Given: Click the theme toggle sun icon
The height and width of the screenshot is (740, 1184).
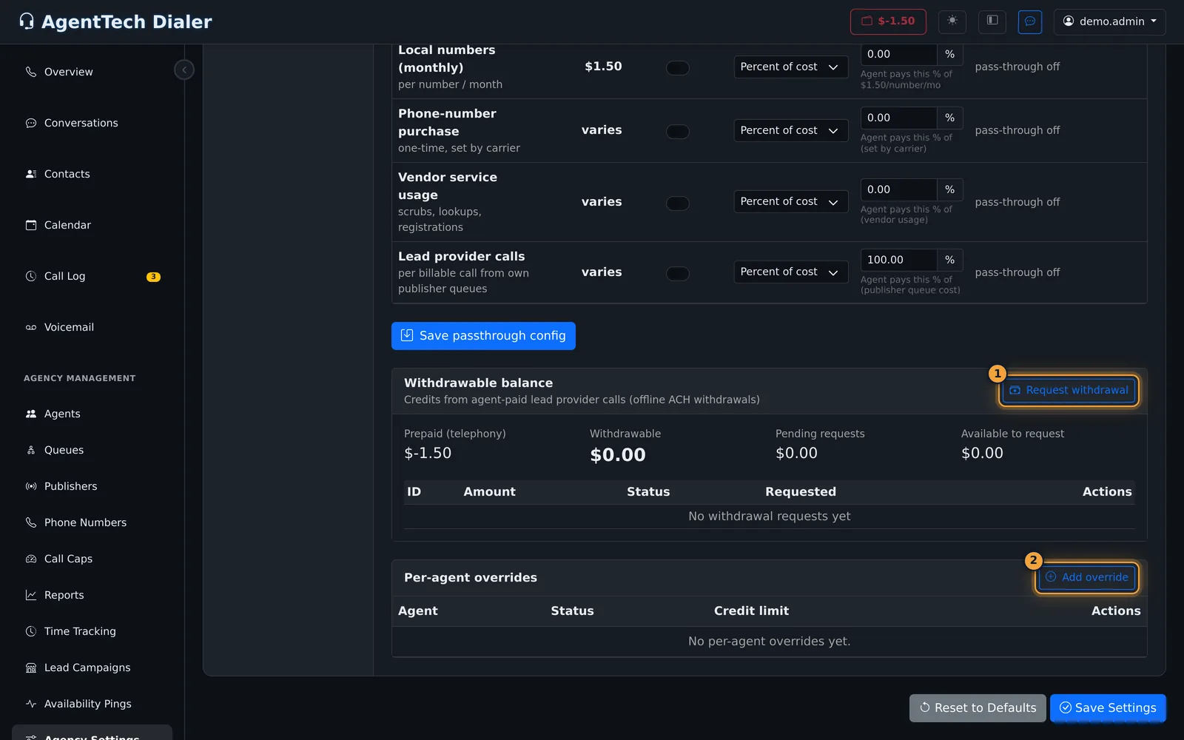Looking at the screenshot, I should point(952,21).
